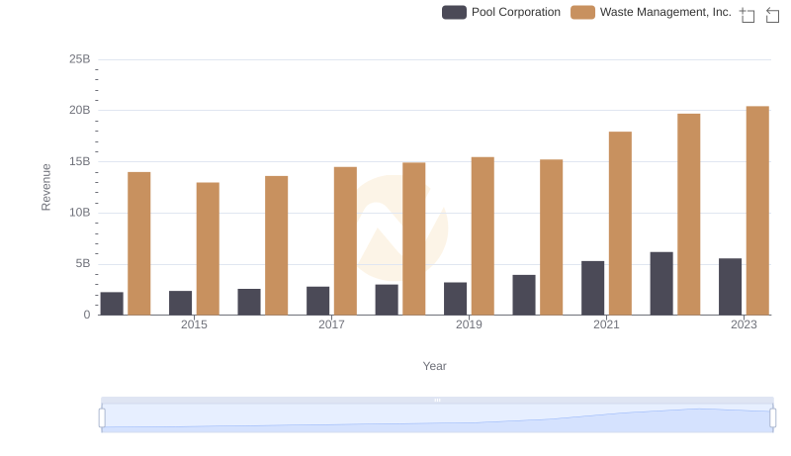791x456 pixels.
Task: Select the 2017 Pool Corporation bar
Action: tap(318, 301)
